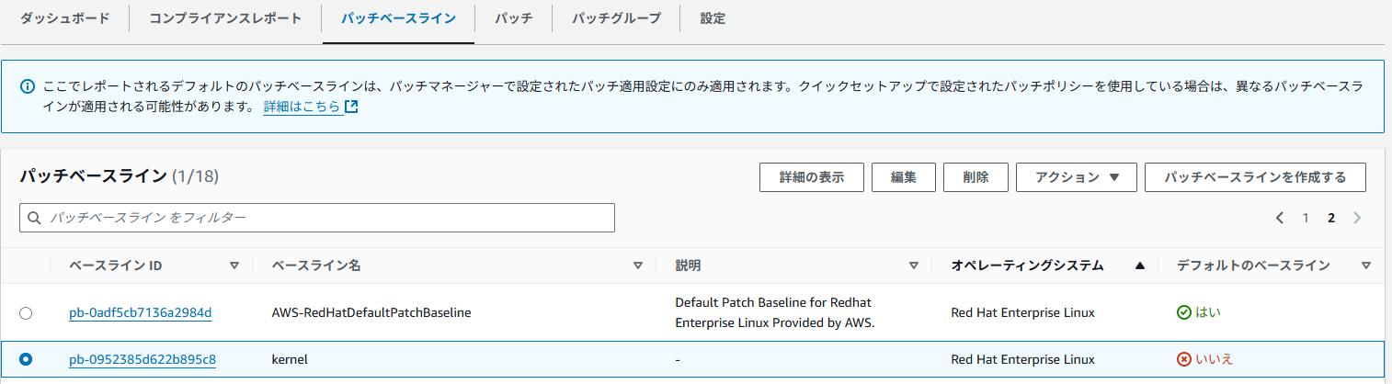Open the デフォルトのベースライン column filter arrow
The image size is (1392, 384).
tap(1366, 265)
